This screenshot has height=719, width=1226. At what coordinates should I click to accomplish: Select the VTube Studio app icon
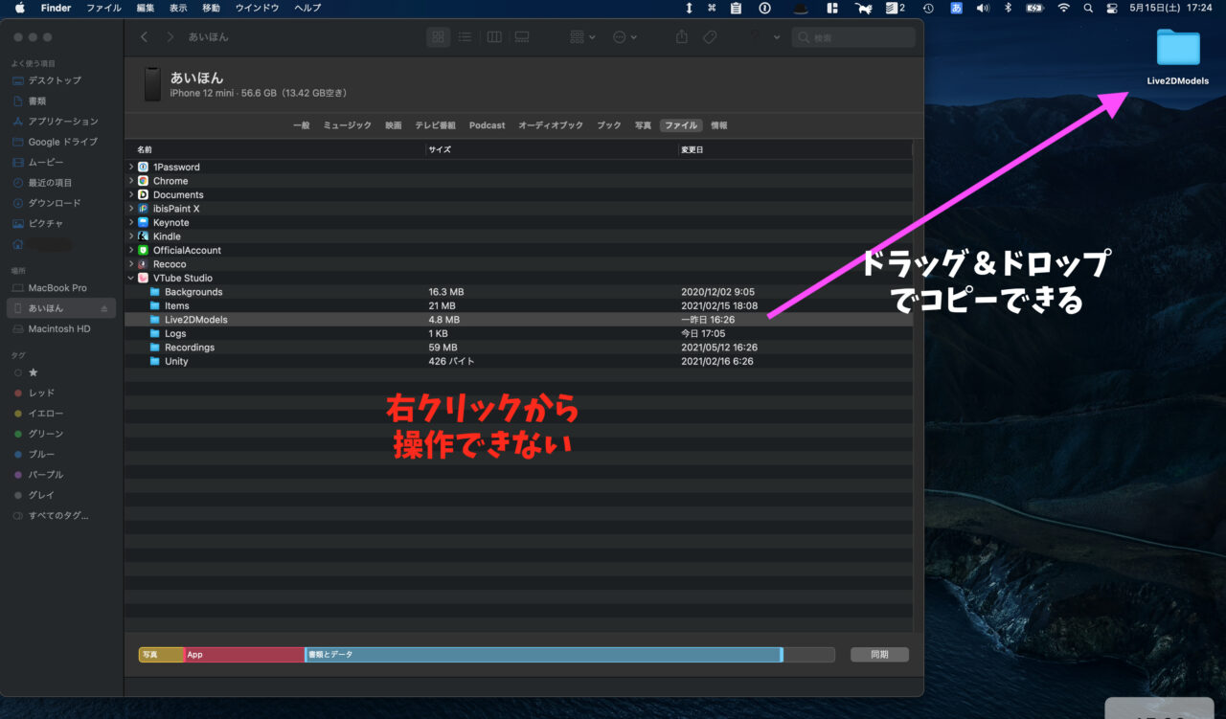point(142,278)
